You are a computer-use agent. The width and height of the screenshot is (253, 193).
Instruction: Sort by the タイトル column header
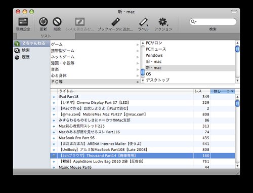pyautogui.click(x=125, y=91)
